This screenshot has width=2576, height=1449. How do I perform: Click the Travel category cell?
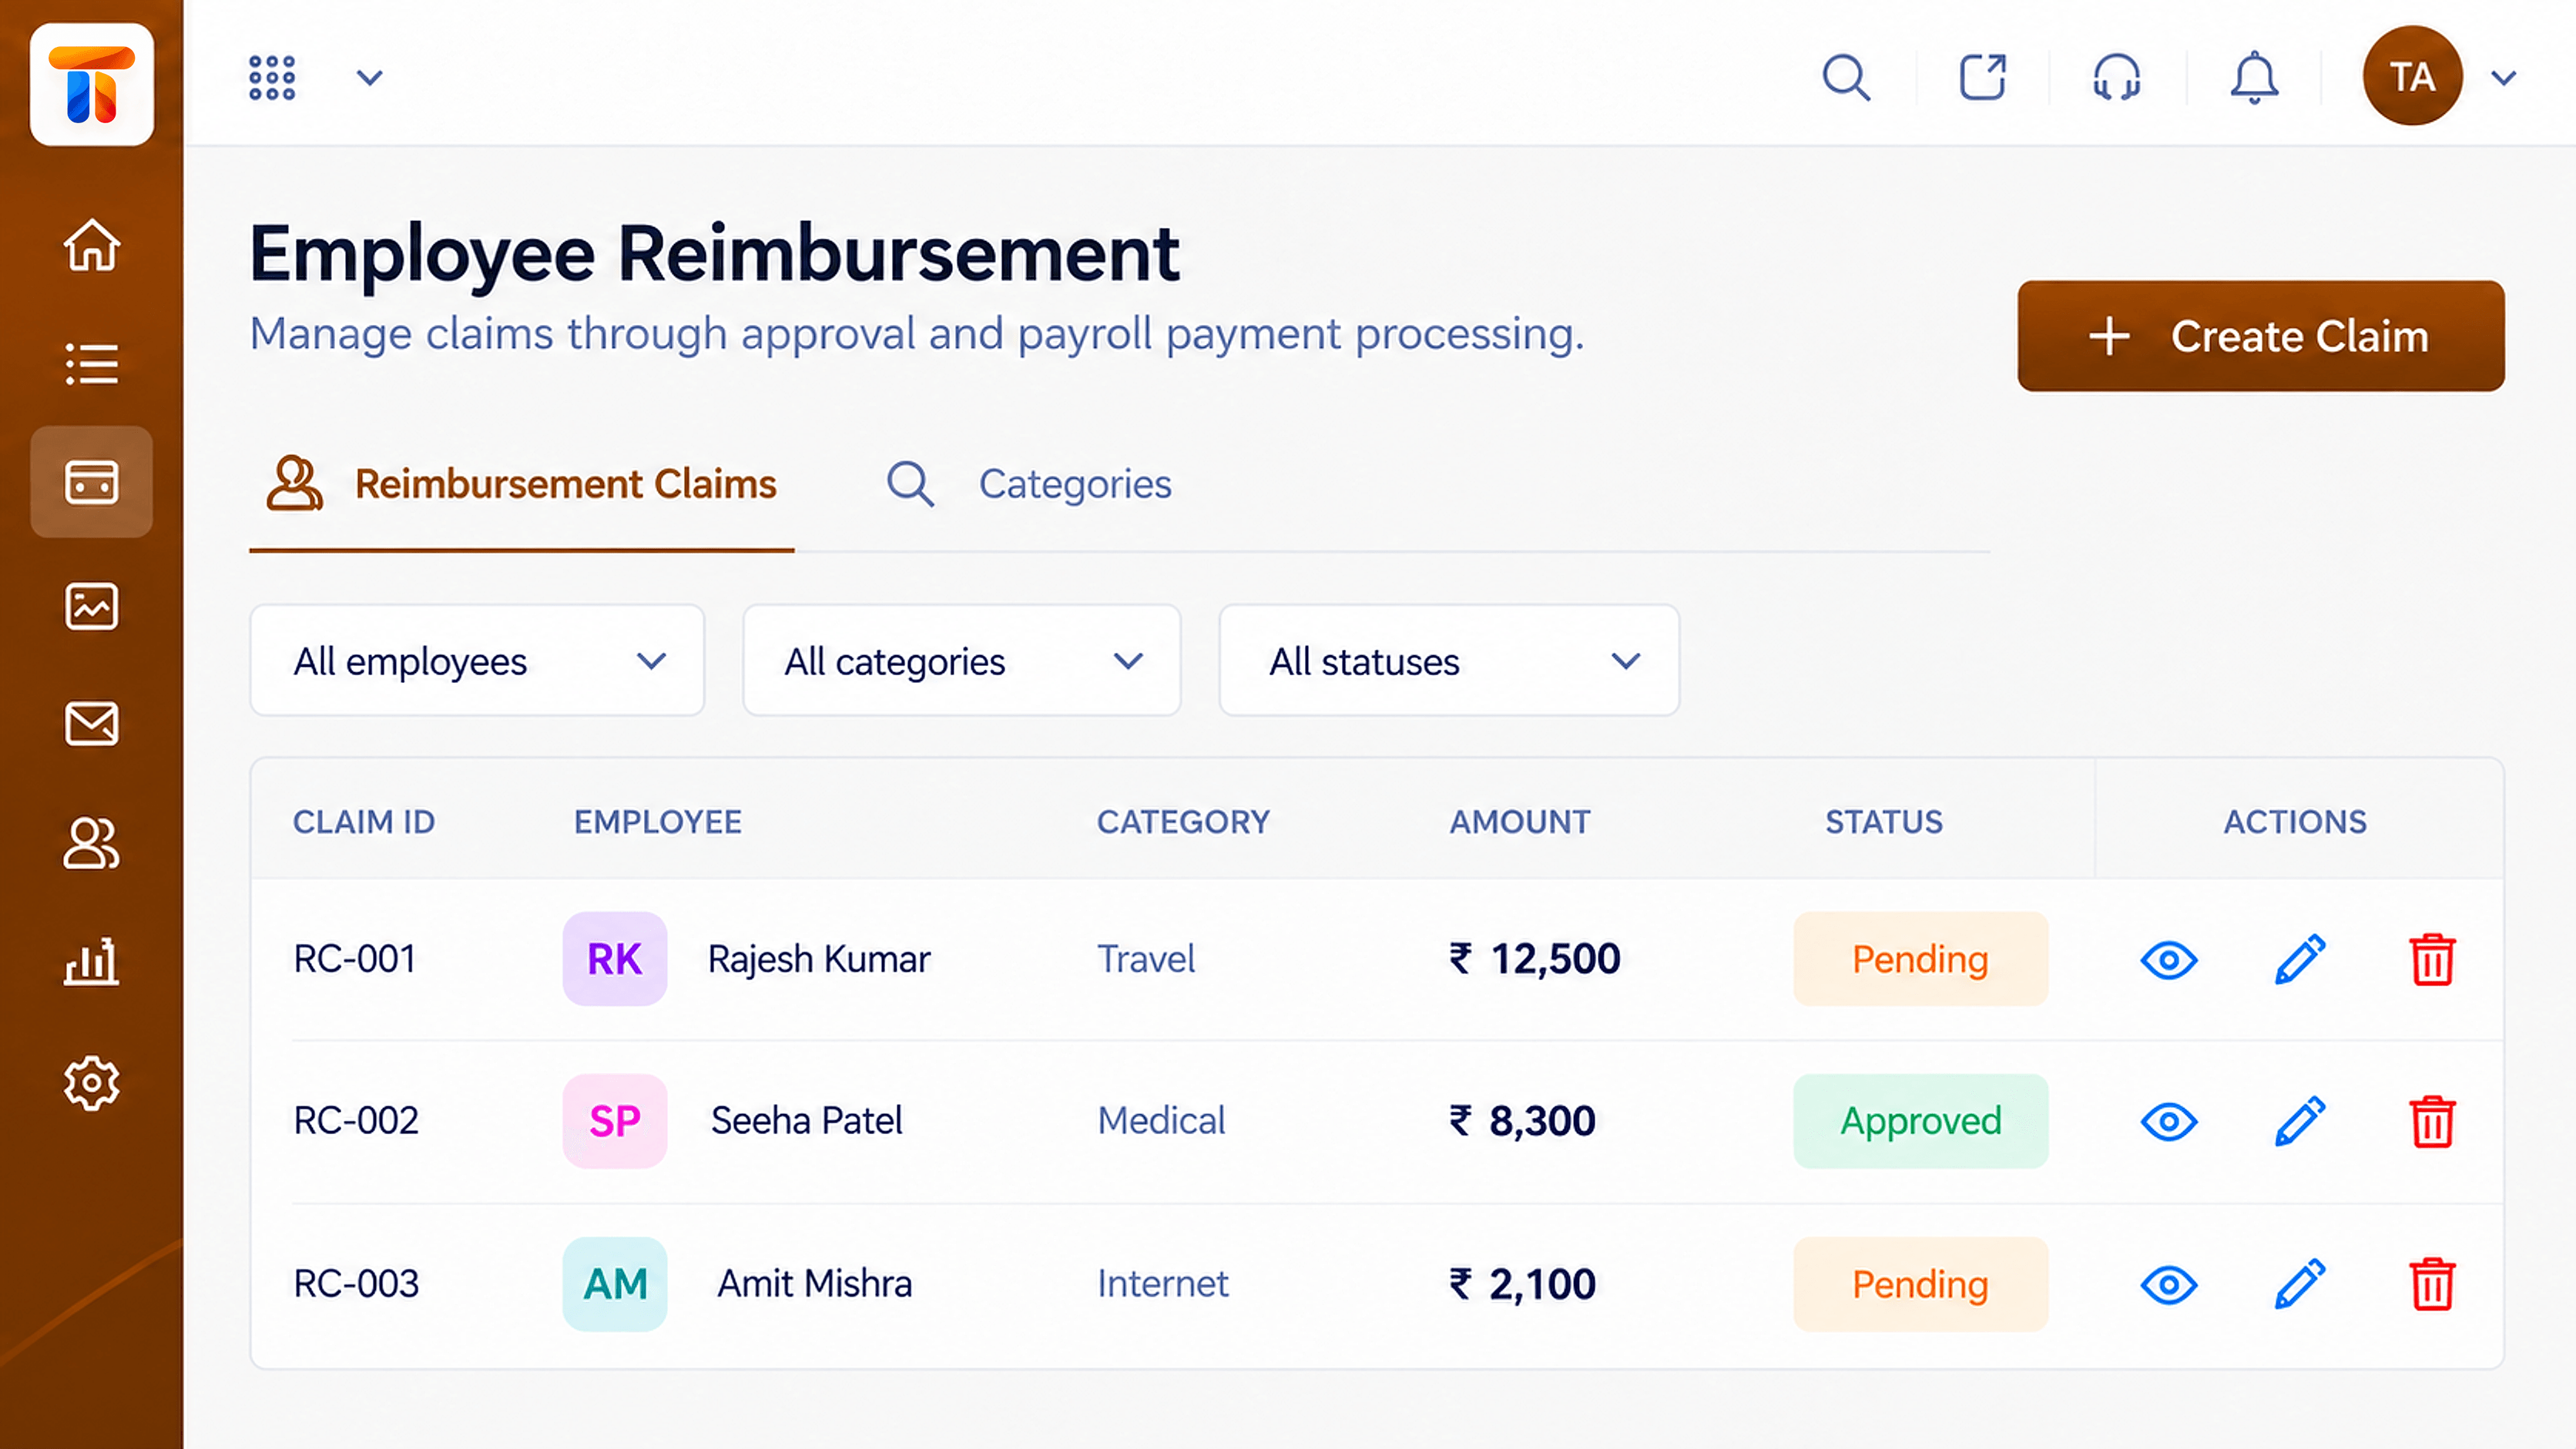click(x=1146, y=959)
